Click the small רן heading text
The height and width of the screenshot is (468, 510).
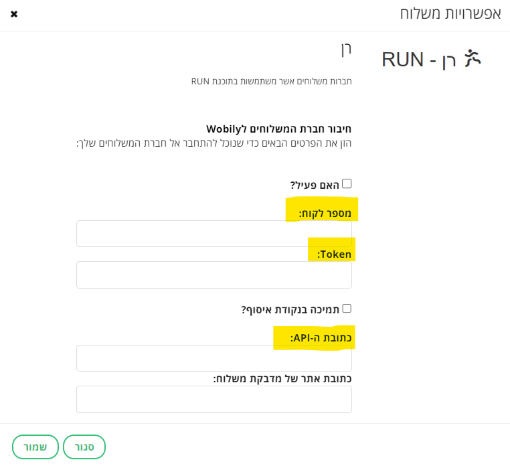pos(347,49)
